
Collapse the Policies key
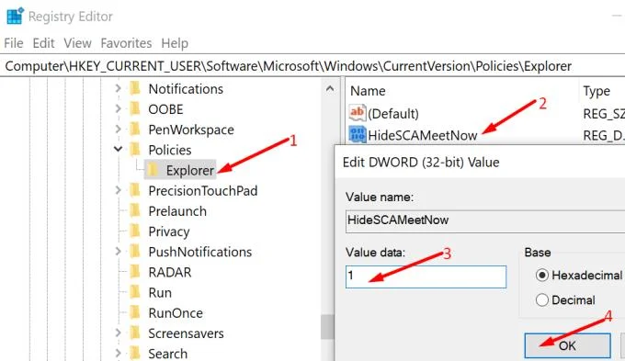click(x=118, y=150)
